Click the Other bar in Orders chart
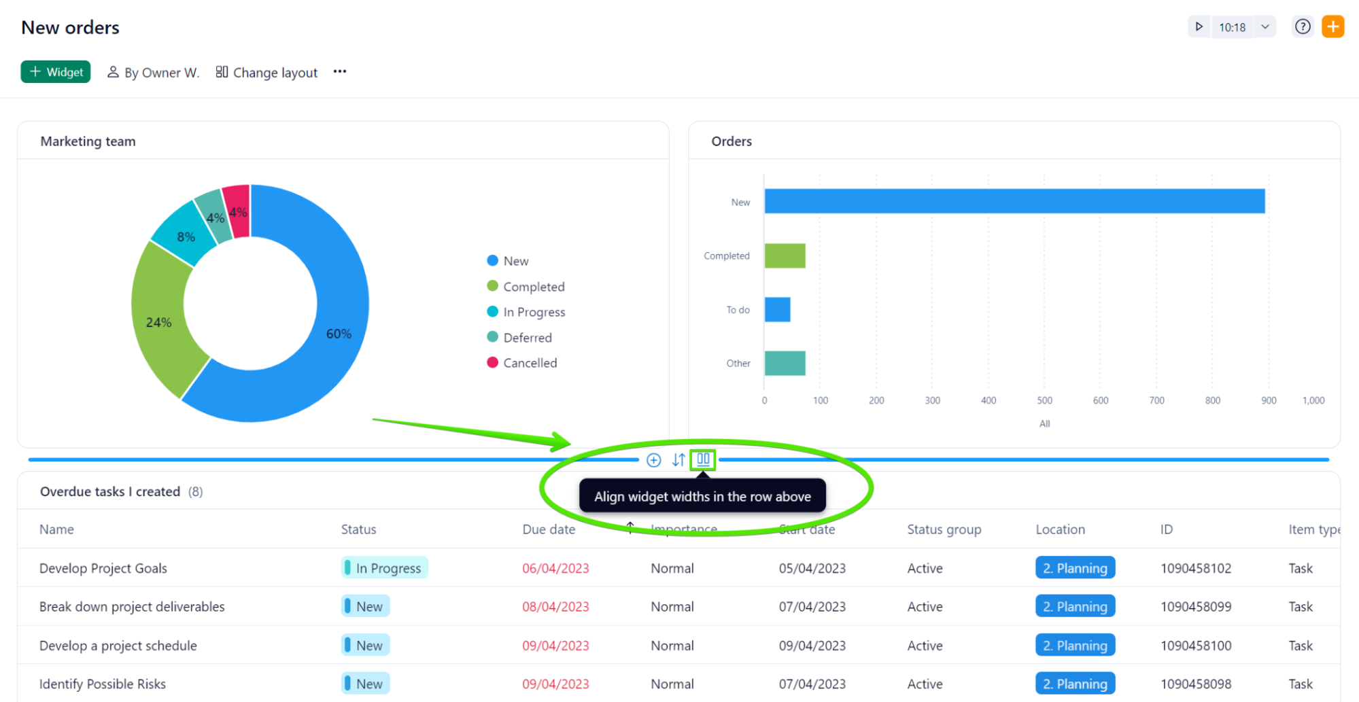The image size is (1359, 702). tap(785, 363)
